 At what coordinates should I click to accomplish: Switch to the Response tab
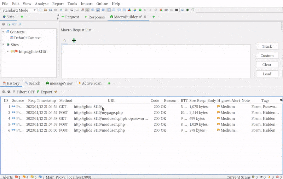(x=95, y=17)
